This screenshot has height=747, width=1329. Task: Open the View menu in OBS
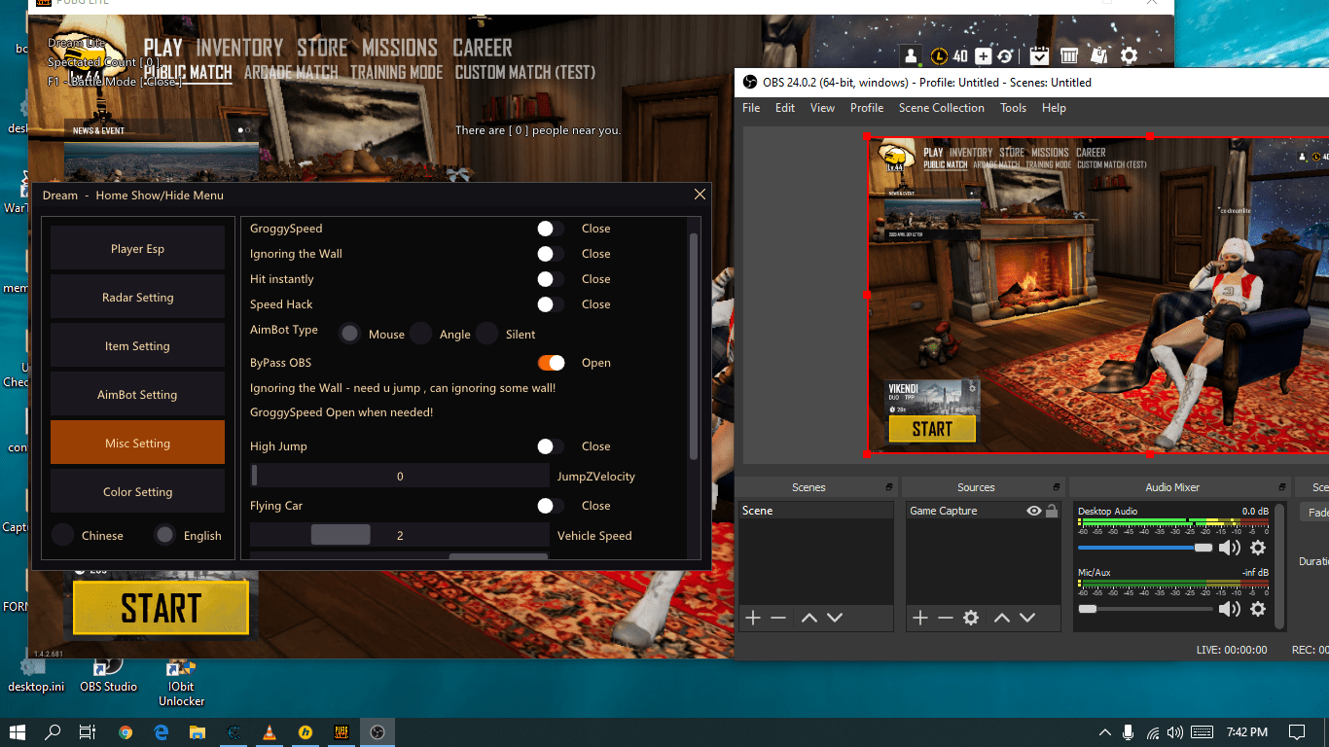pos(822,108)
